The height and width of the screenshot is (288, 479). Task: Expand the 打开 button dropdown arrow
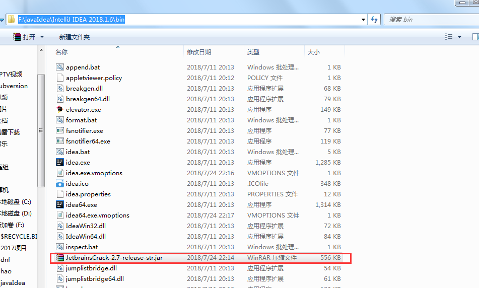[x=42, y=37]
